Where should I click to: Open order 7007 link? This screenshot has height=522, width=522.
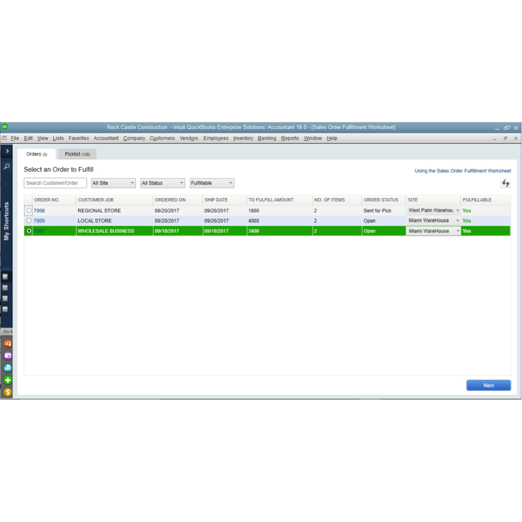click(x=39, y=231)
